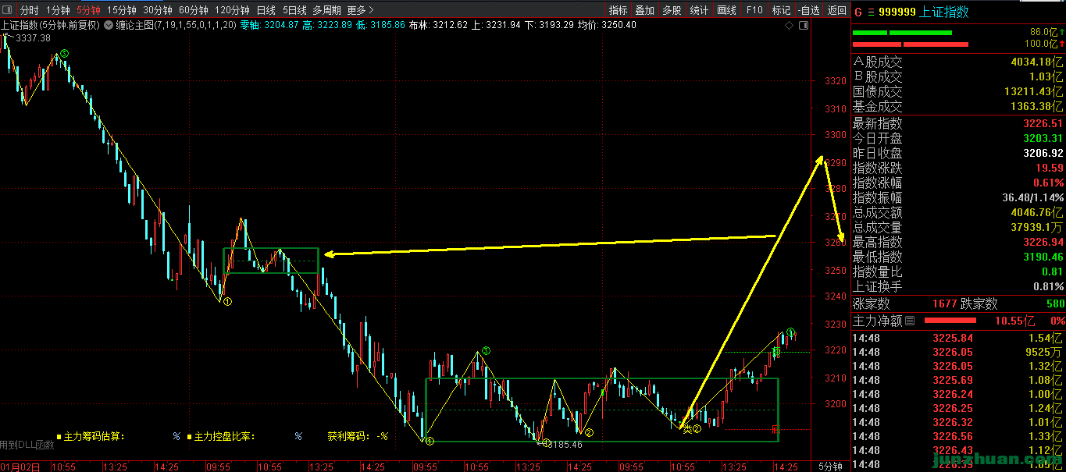Click the 最低指数 value 3190.46

pos(1043,257)
